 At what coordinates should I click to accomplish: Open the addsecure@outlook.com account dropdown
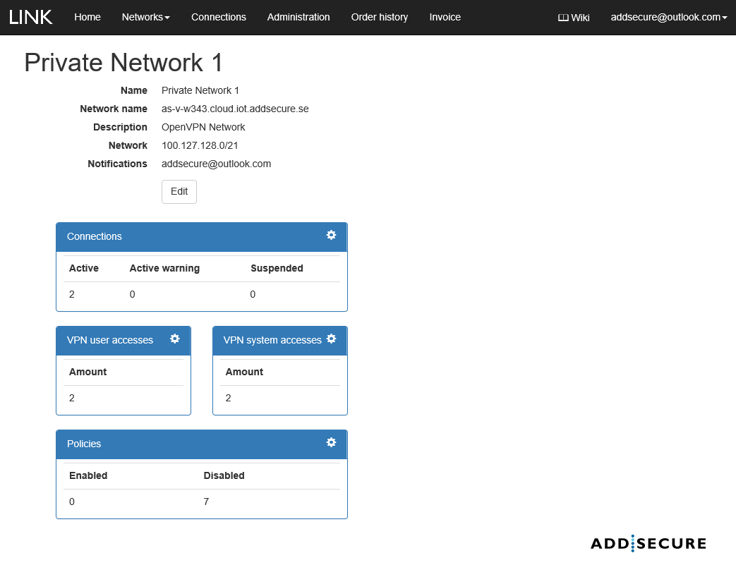click(668, 17)
